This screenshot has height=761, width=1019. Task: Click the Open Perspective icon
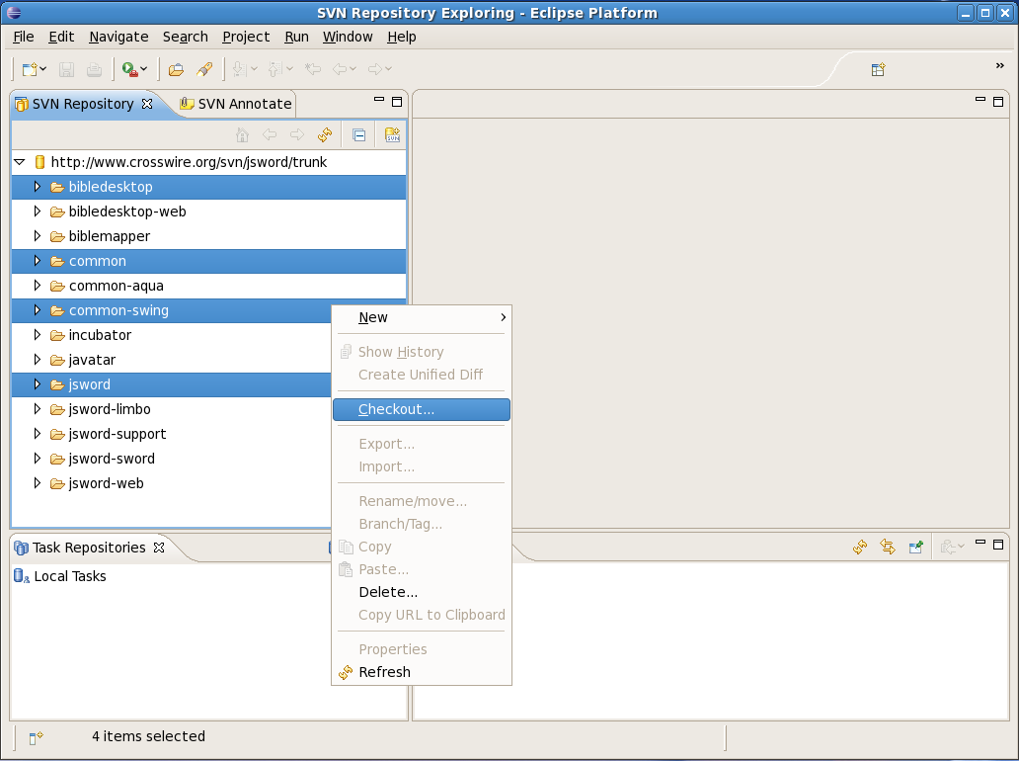(x=878, y=69)
